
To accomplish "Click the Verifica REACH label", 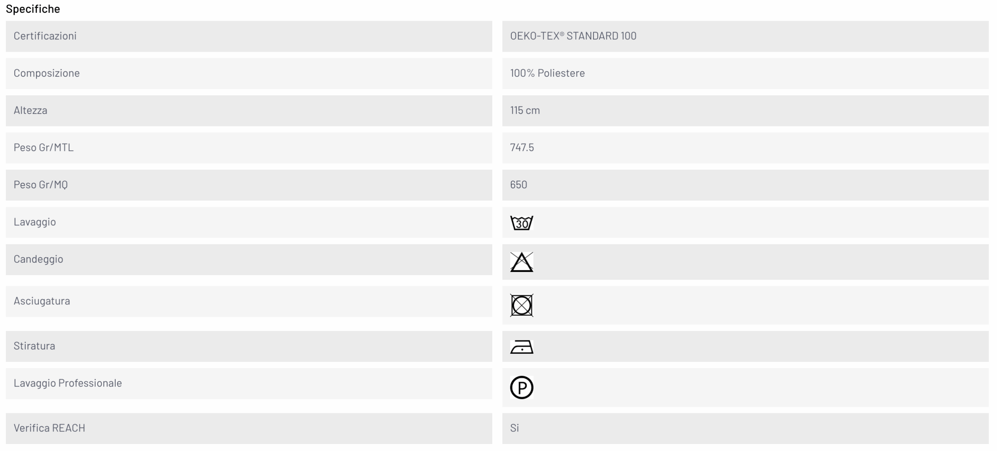I will pyautogui.click(x=49, y=428).
